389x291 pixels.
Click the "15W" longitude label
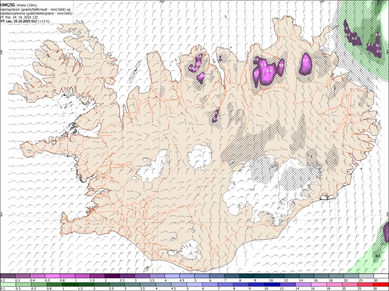tap(322, 2)
